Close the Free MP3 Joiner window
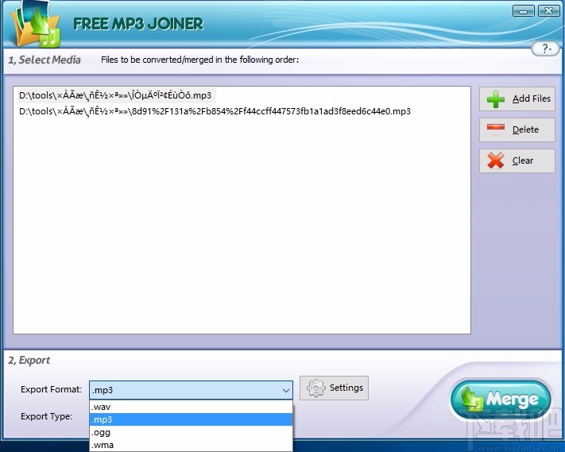 548,11
